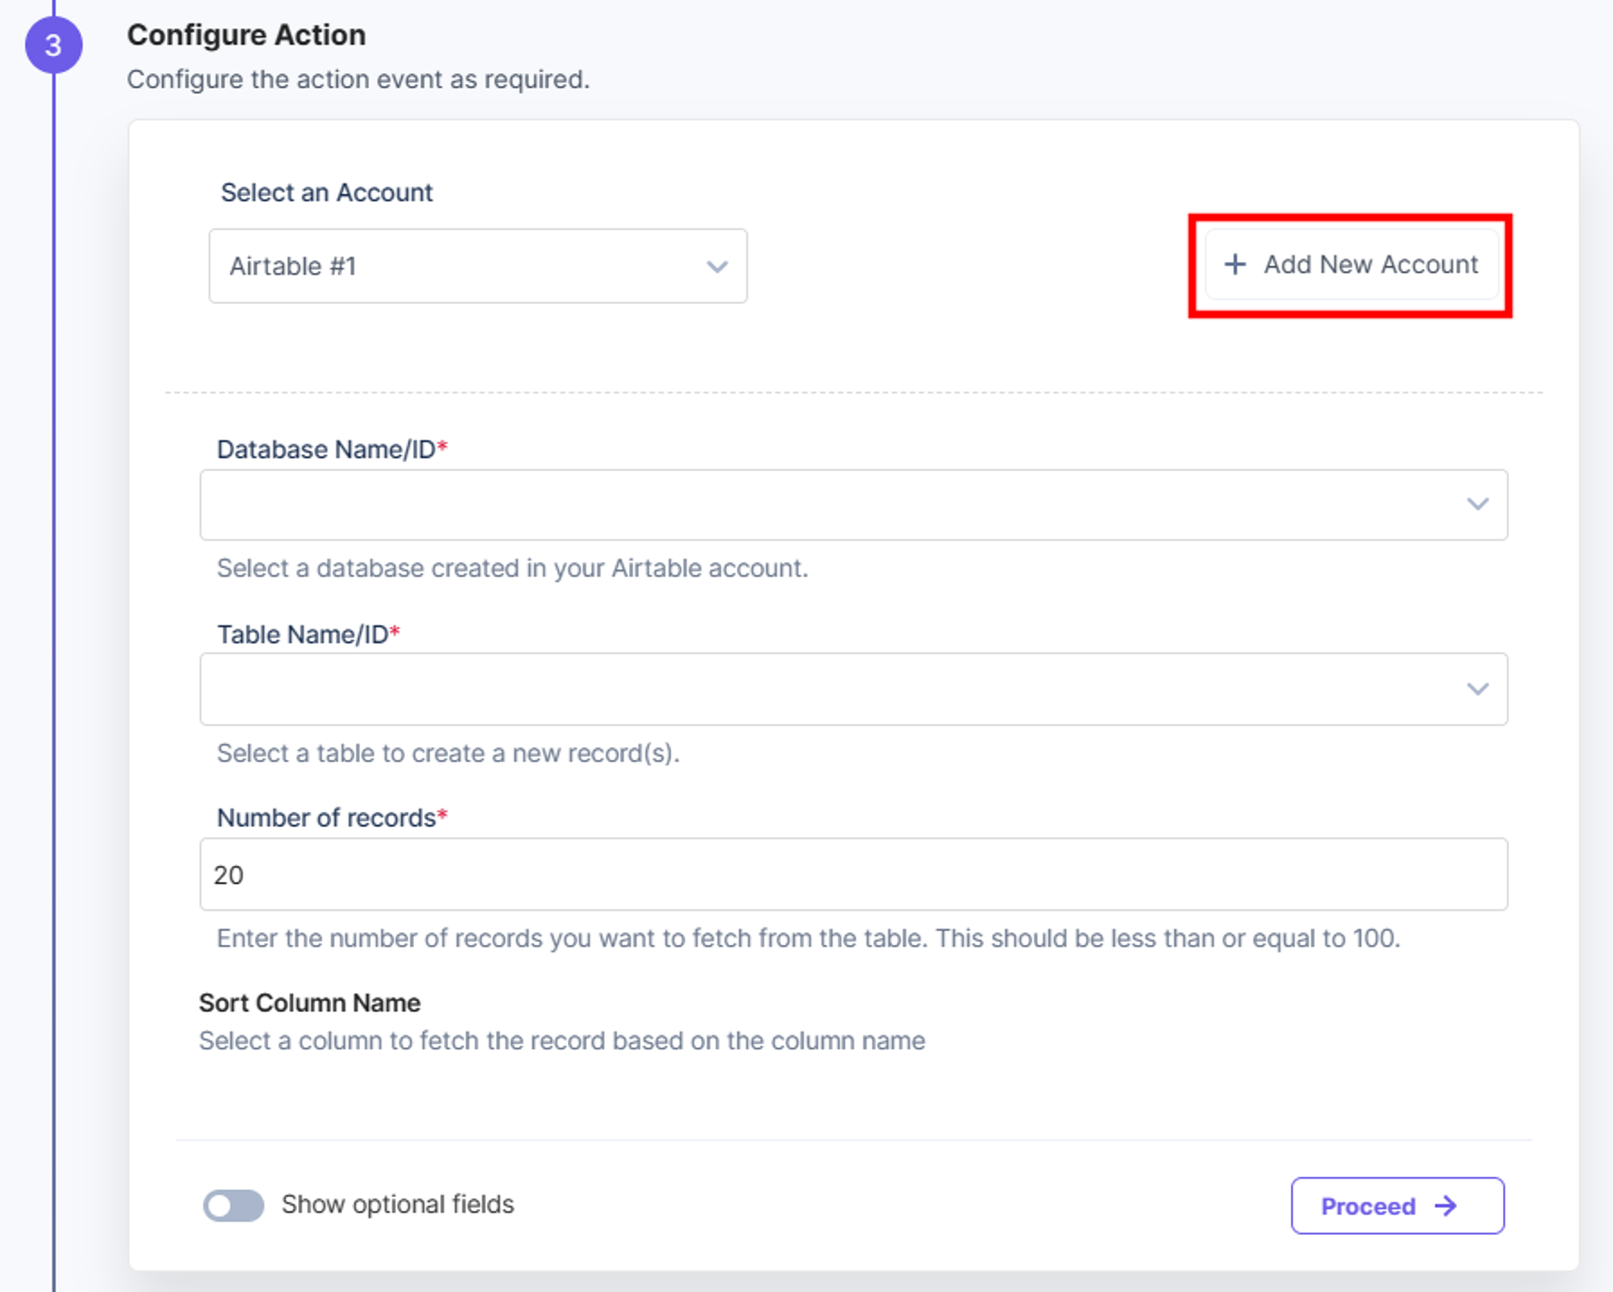Click the Number of records input field

pyautogui.click(x=854, y=874)
